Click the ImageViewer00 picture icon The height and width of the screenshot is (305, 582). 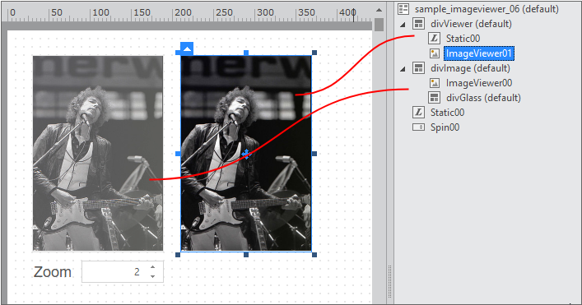(435, 83)
